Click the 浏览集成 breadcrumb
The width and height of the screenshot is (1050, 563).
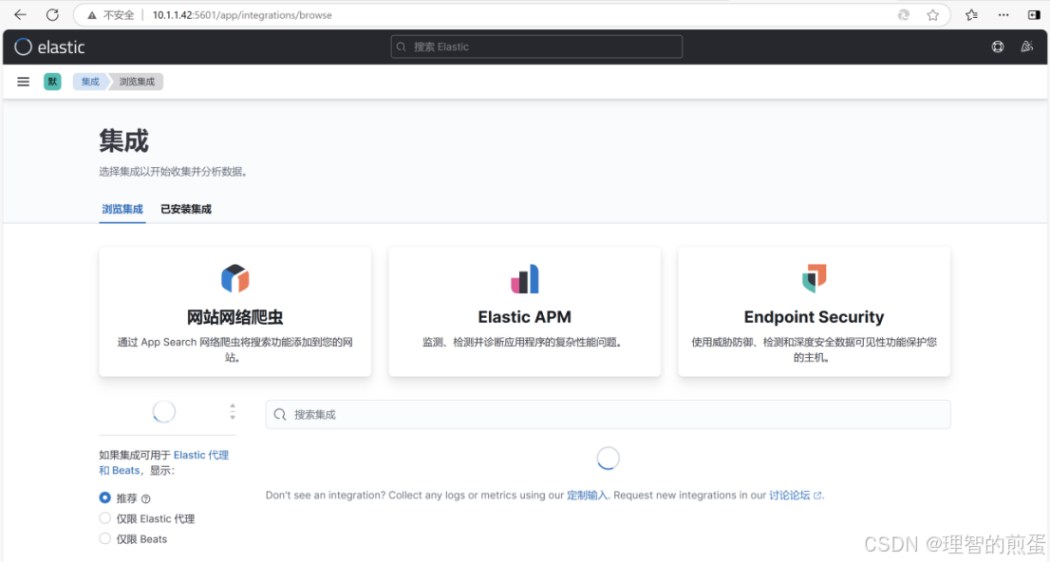point(137,82)
